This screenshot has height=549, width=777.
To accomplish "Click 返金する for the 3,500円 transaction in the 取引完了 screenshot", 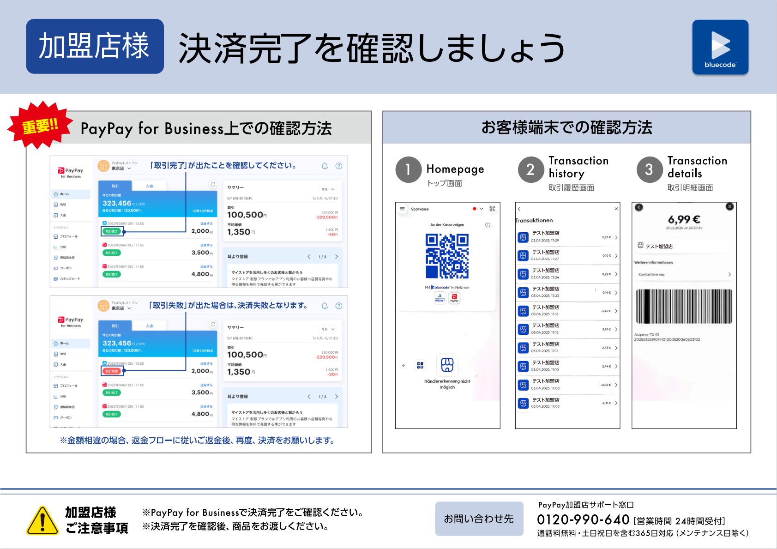I will click(x=206, y=245).
